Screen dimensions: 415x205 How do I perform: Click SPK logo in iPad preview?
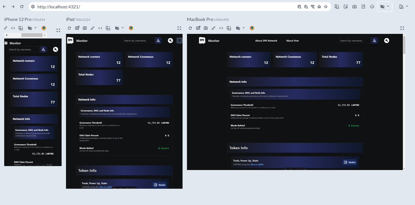[x=70, y=40]
